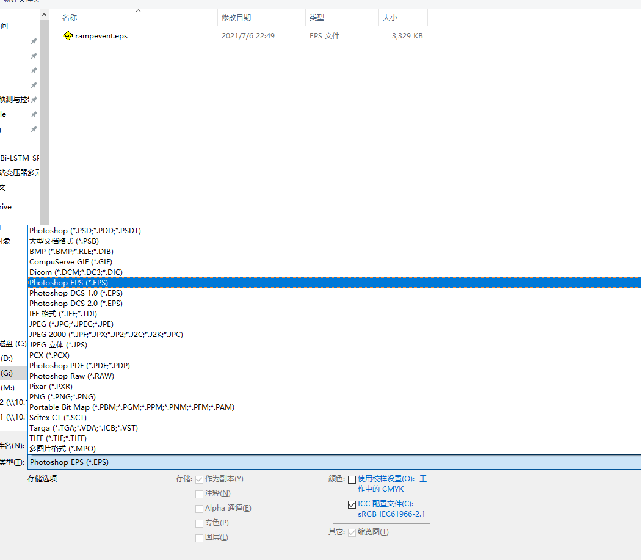The height and width of the screenshot is (560, 641).
Task: Choose the JPEG (*.JPG;*.JPEG;*.JPE) format
Action: 335,324
